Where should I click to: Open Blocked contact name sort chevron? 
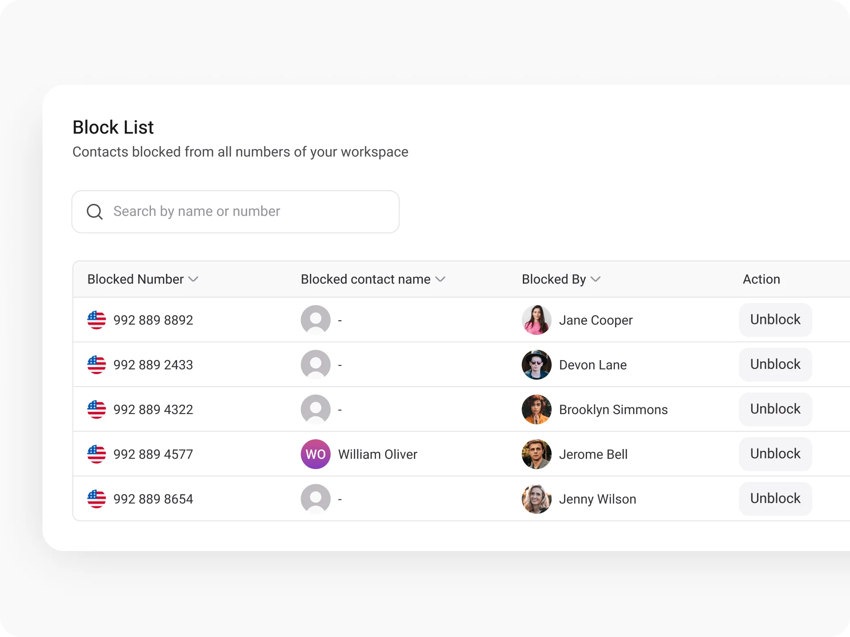point(440,279)
